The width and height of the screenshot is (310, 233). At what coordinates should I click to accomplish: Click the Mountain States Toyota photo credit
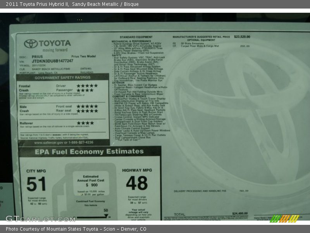(x=76, y=229)
